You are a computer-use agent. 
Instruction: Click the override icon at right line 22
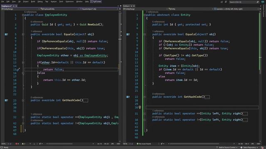[x=128, y=97]
